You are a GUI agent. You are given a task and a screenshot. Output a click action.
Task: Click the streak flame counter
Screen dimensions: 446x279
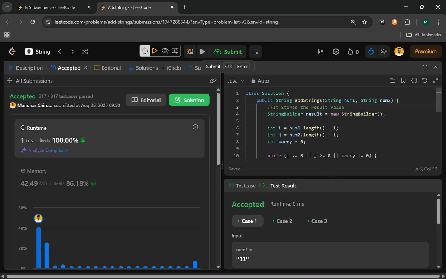(x=353, y=52)
